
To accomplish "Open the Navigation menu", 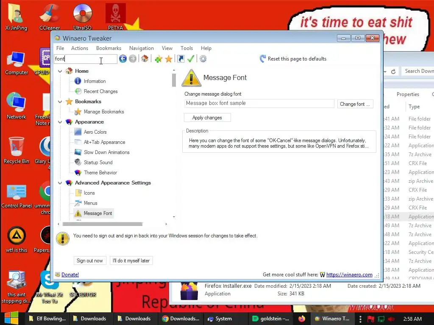I will click(x=142, y=48).
